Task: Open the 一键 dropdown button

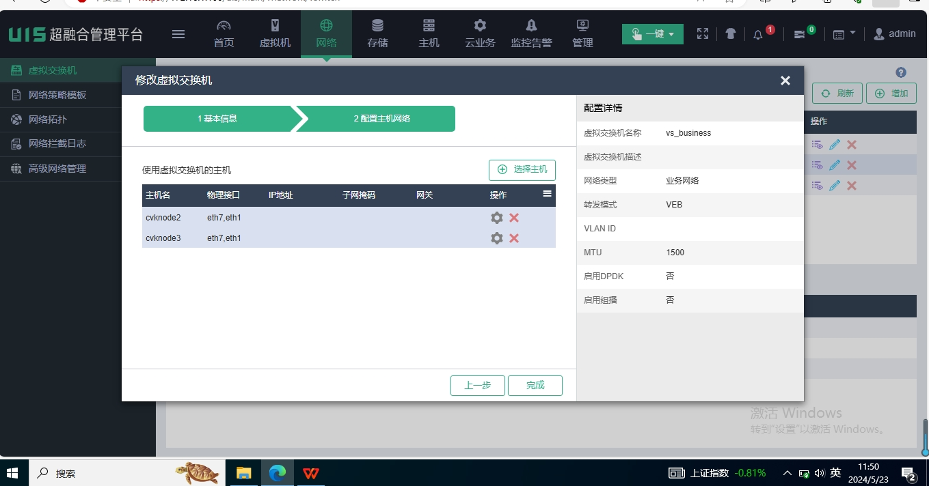Action: click(x=652, y=34)
